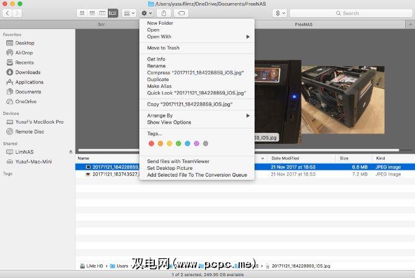This screenshot has height=278, width=415.
Task: Click the Share toolbar button
Action: tap(164, 13)
